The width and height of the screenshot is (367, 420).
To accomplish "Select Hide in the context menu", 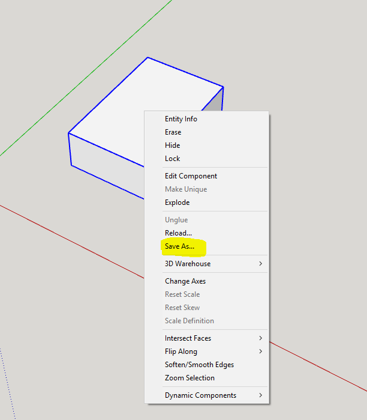I will tap(207, 145).
